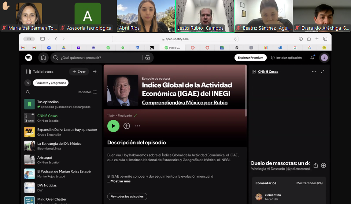351x204 pixels.
Task: Click the episode cover thumbnail
Action: click(x=123, y=90)
